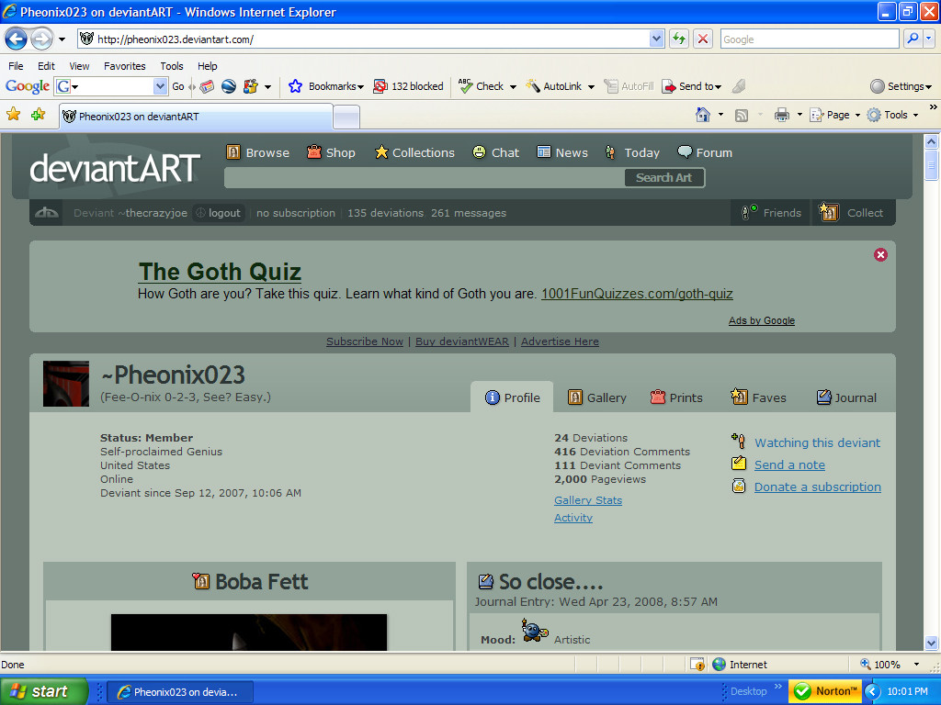Image resolution: width=941 pixels, height=705 pixels.
Task: Click the Donate a subscription jar icon
Action: tap(739, 487)
